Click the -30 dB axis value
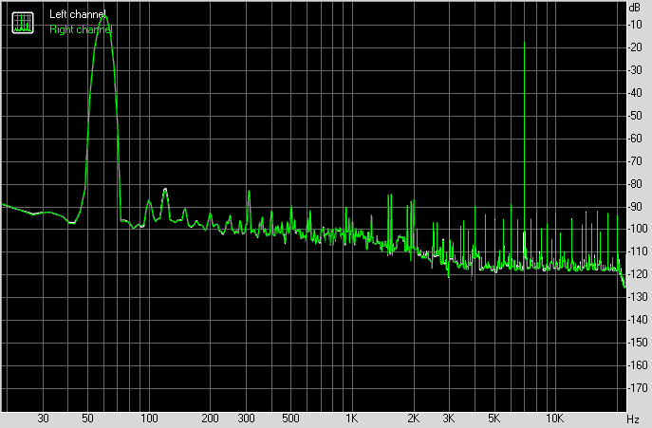 pos(635,70)
